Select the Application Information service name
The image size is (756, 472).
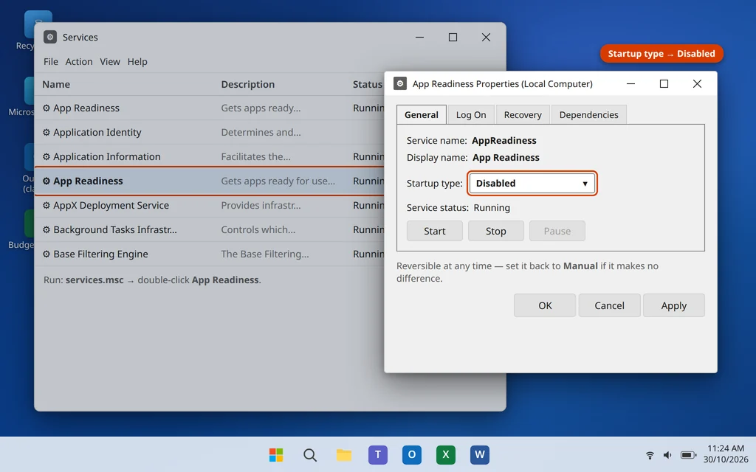(107, 156)
